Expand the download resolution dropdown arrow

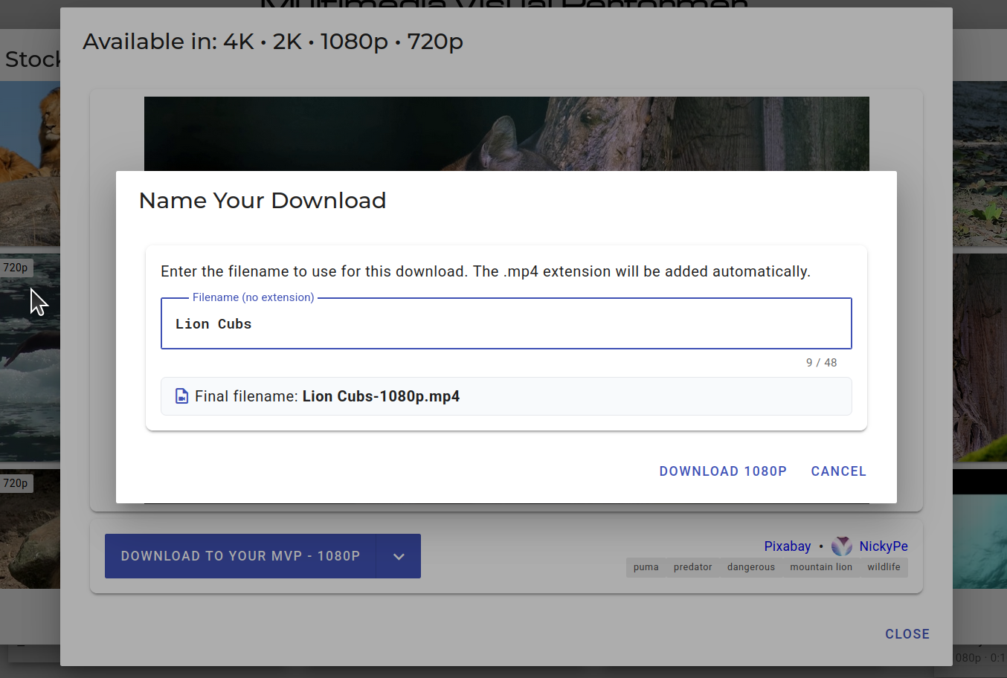(399, 556)
